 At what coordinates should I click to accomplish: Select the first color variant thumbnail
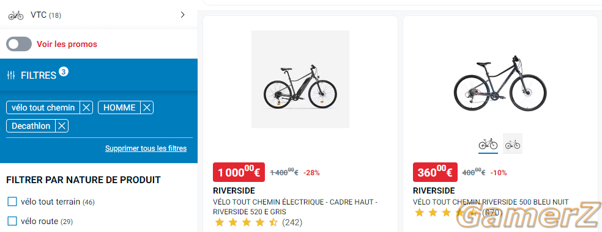coord(488,144)
